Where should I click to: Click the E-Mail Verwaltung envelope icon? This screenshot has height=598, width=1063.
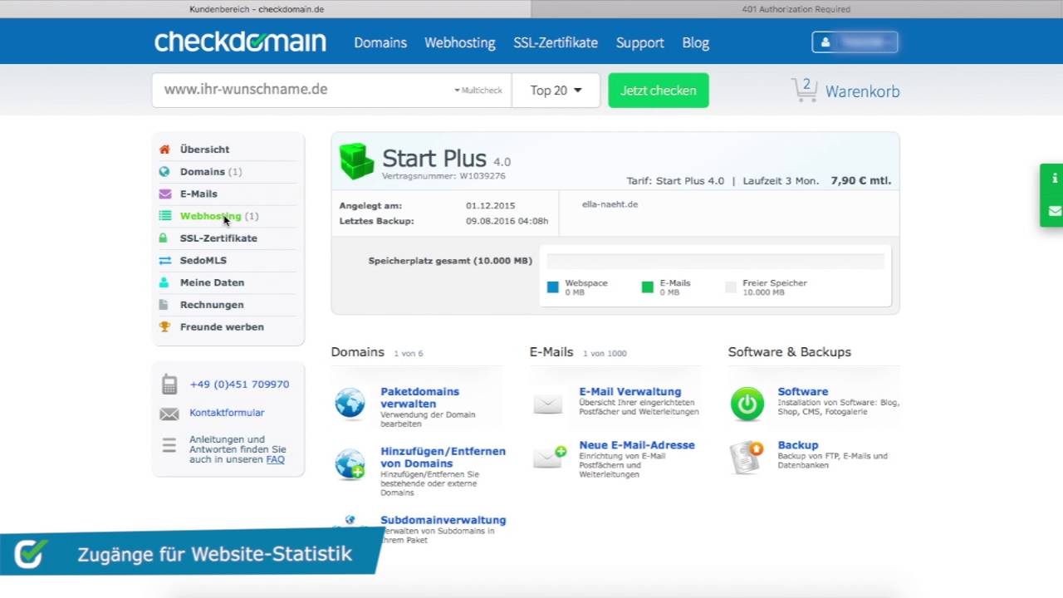click(548, 404)
